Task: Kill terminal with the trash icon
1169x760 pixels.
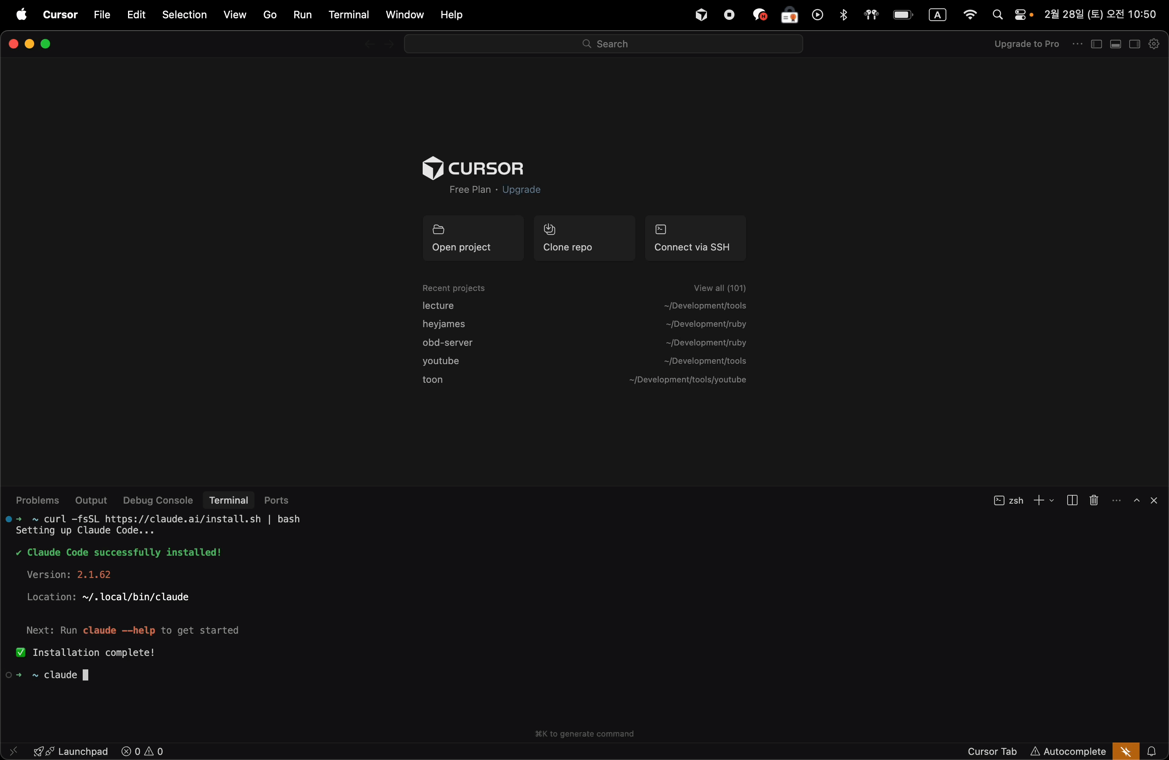Action: coord(1094,500)
